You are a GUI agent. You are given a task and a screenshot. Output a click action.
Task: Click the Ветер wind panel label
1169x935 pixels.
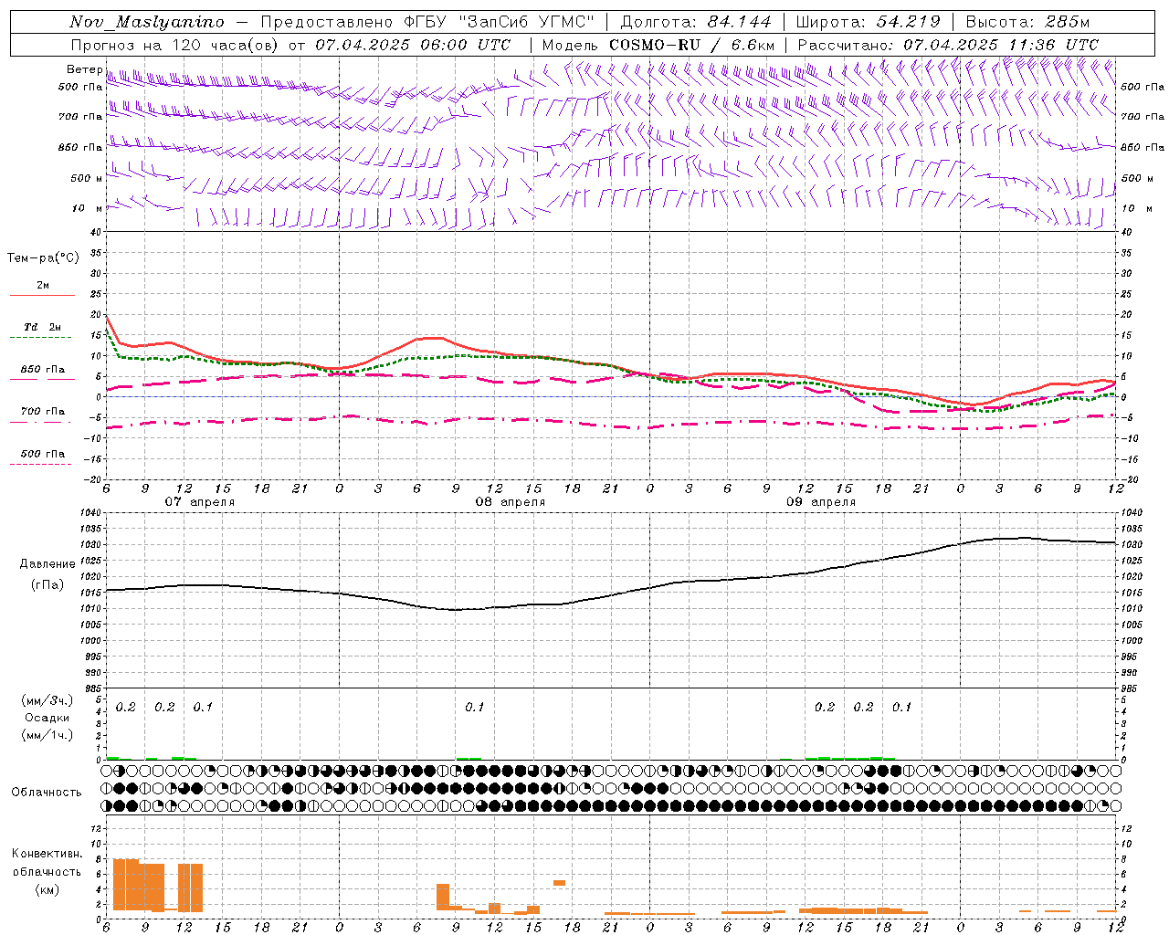tap(84, 69)
